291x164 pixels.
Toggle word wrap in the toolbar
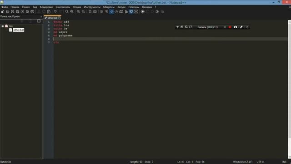101,12
